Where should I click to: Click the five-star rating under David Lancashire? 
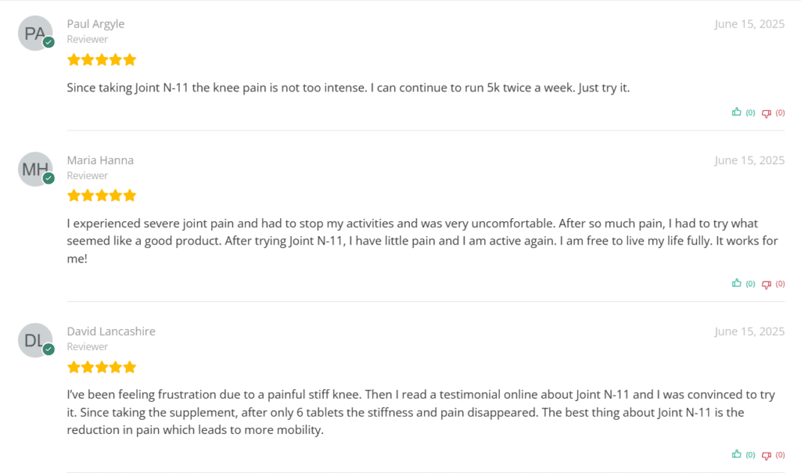102,367
